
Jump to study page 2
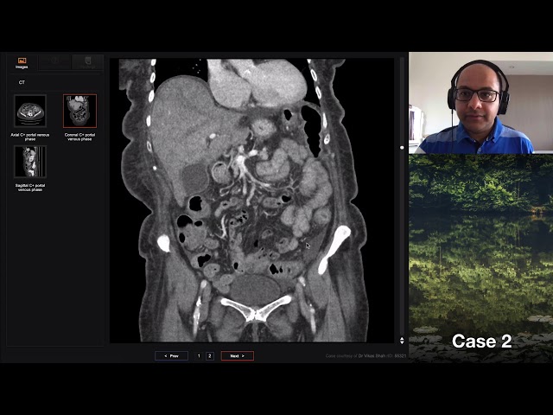click(x=209, y=355)
